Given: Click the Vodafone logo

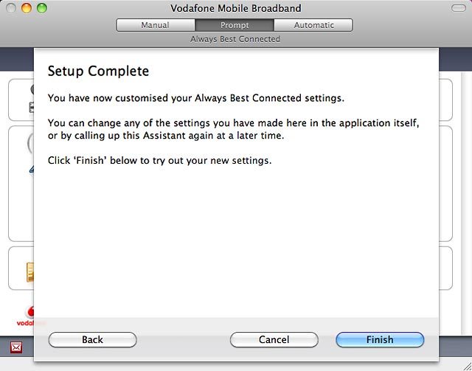Looking at the screenshot, I should pos(27,316).
